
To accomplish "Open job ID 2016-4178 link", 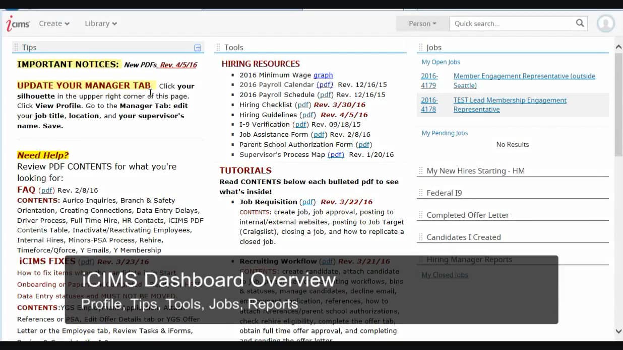I will pos(429,105).
